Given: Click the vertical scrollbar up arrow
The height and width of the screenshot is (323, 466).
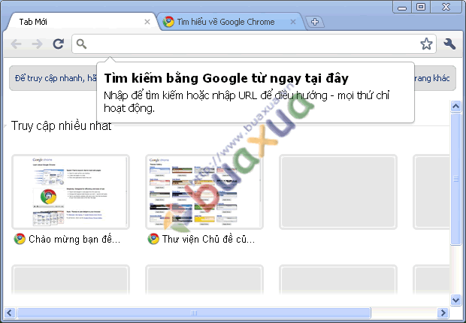Looking at the screenshot, I should pos(456,106).
